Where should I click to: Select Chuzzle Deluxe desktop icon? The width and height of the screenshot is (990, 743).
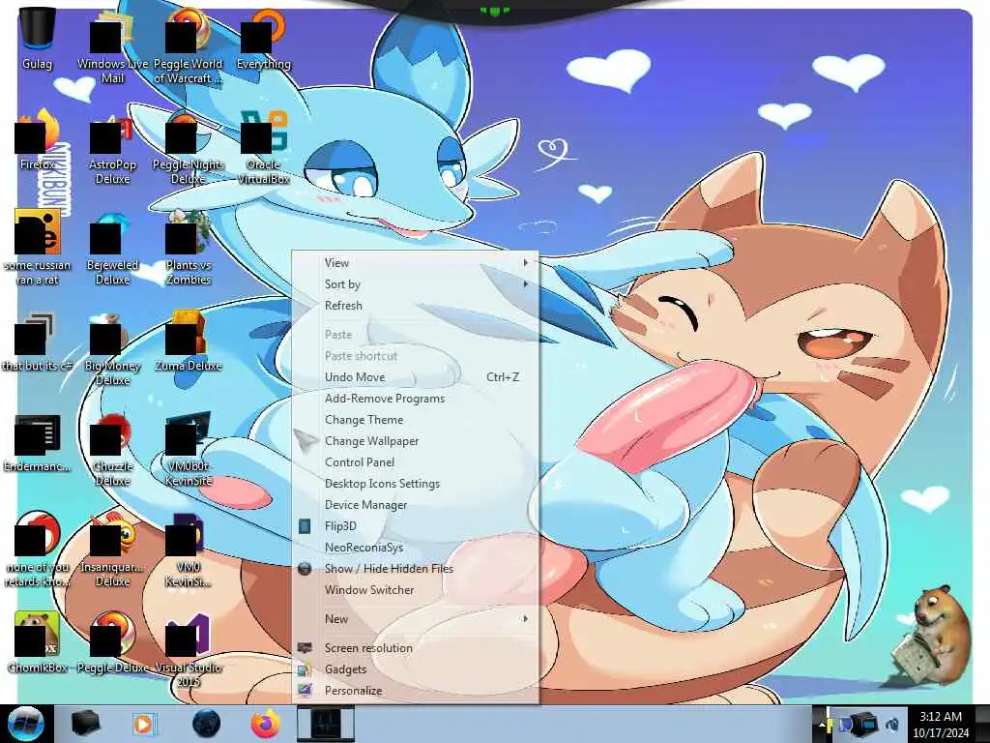[x=112, y=450]
